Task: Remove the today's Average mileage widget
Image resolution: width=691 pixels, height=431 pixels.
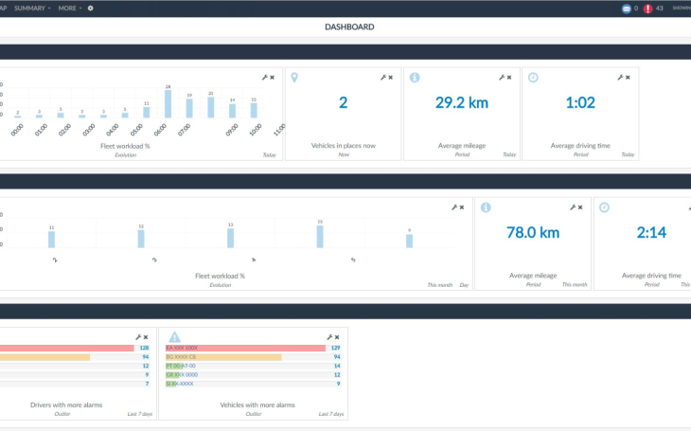Action: (509, 78)
